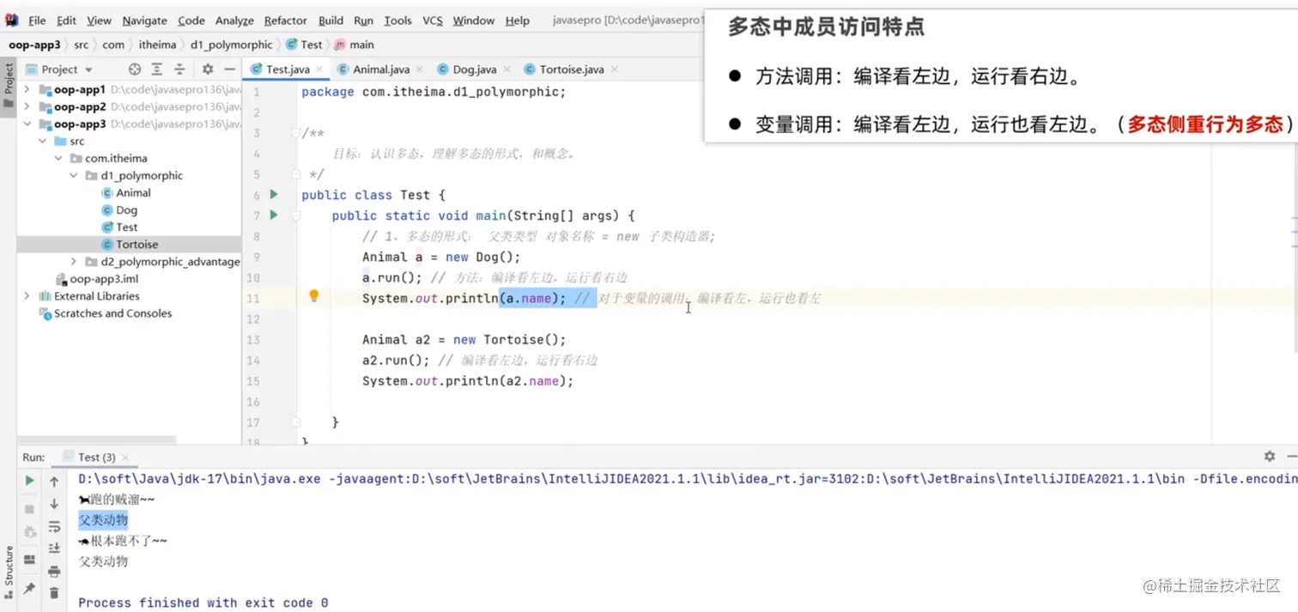Open Project panel options gear
1298x612 pixels.
[x=208, y=70]
